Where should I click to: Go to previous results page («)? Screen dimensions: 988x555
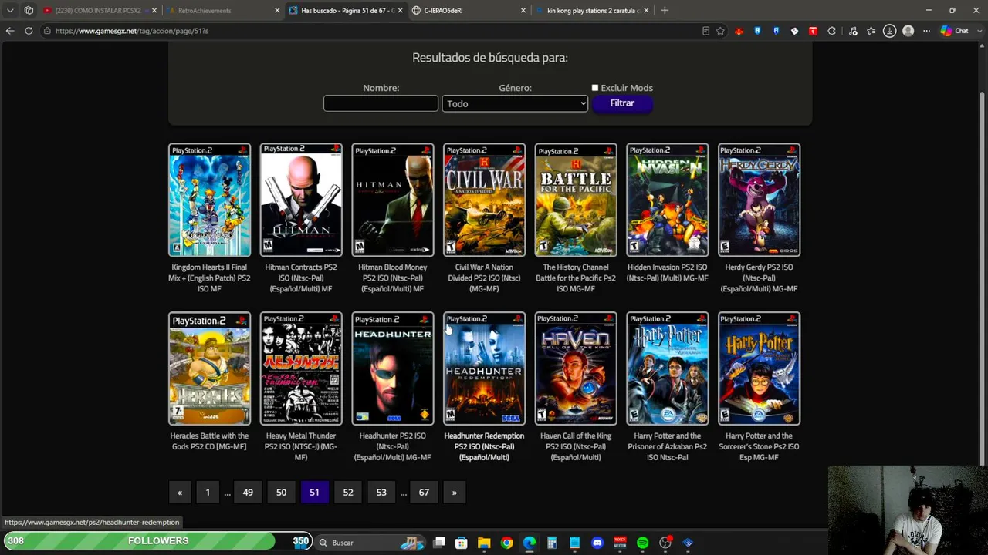point(180,493)
